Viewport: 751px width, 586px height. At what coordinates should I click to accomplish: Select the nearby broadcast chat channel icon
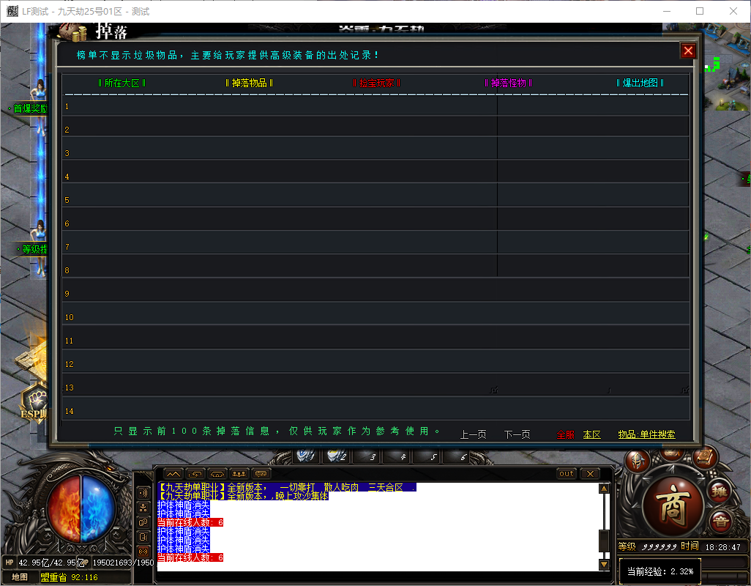coord(143,493)
